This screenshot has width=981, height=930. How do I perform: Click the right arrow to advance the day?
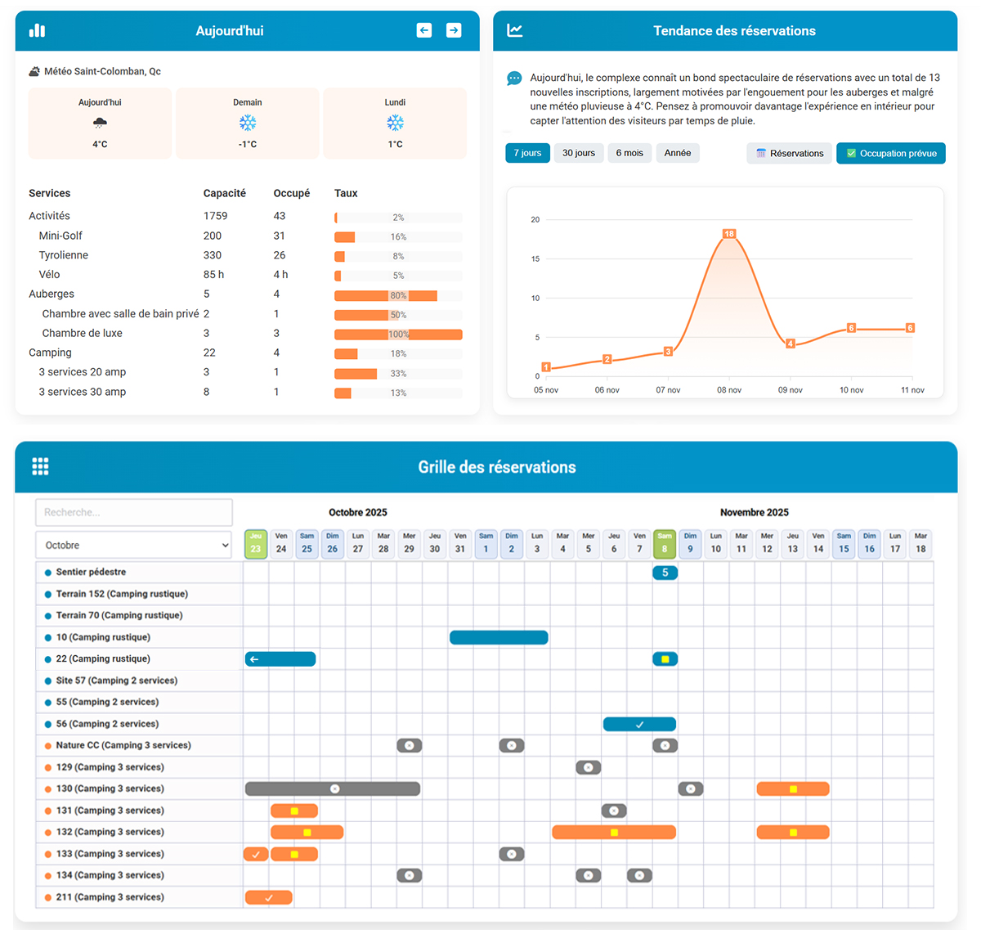(454, 29)
